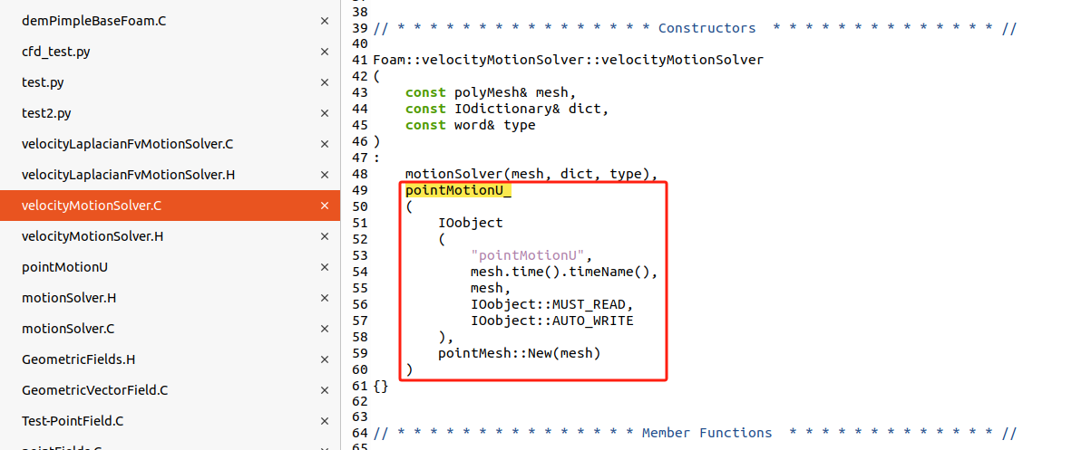The height and width of the screenshot is (450, 1072).
Task: Close the demPimpleBaseFoam.C document
Action: pos(325,21)
